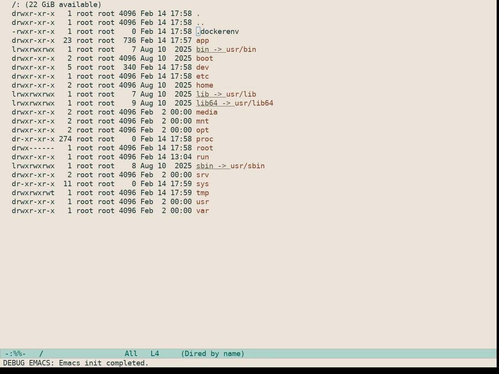Open the home directory
The image size is (499, 374).
coord(205,85)
